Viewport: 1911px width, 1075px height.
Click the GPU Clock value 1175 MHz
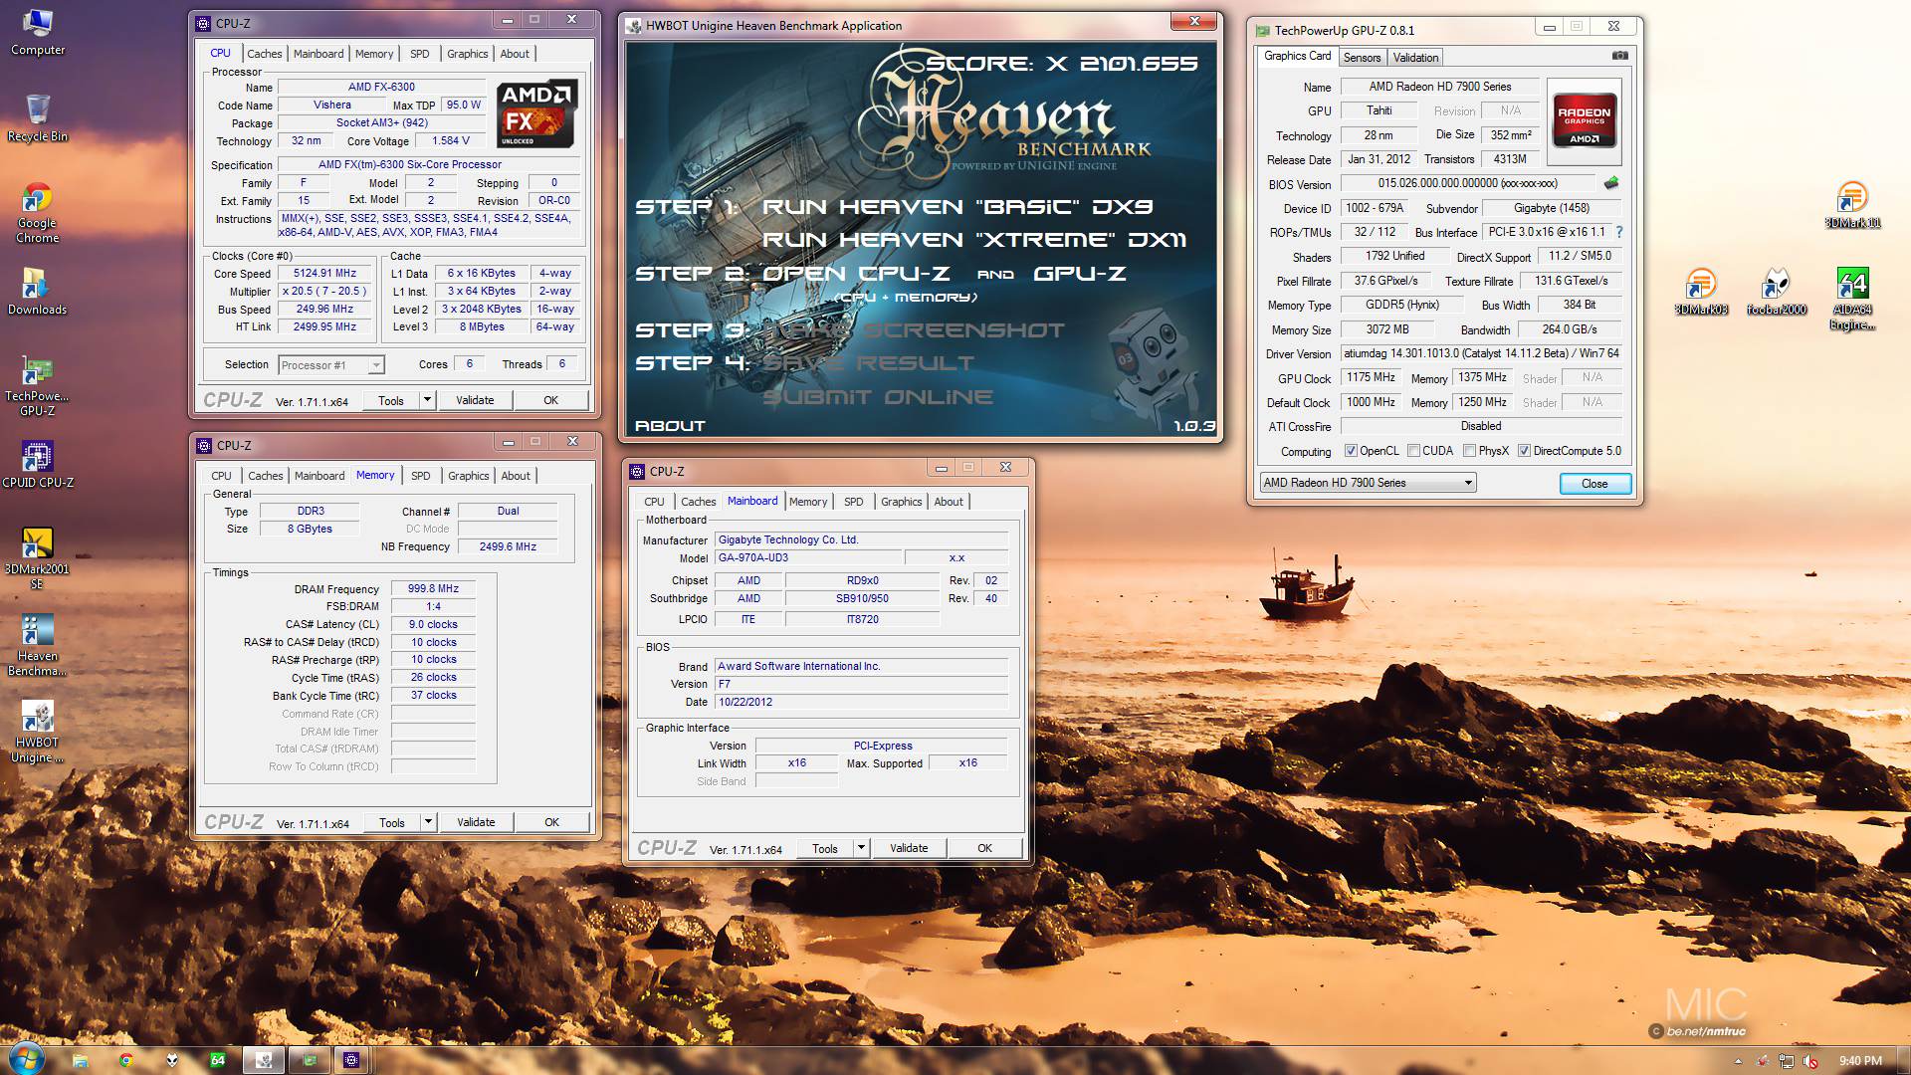[1371, 378]
